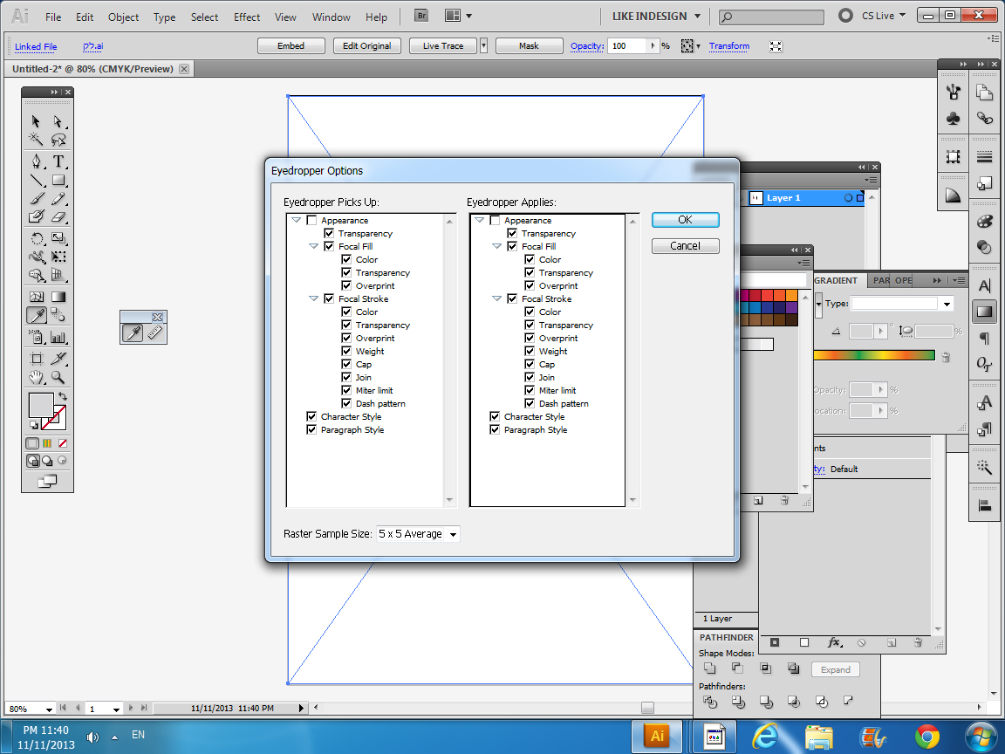Viewport: 1005px width, 754px height.
Task: Select the Hand tool
Action: coord(37,377)
